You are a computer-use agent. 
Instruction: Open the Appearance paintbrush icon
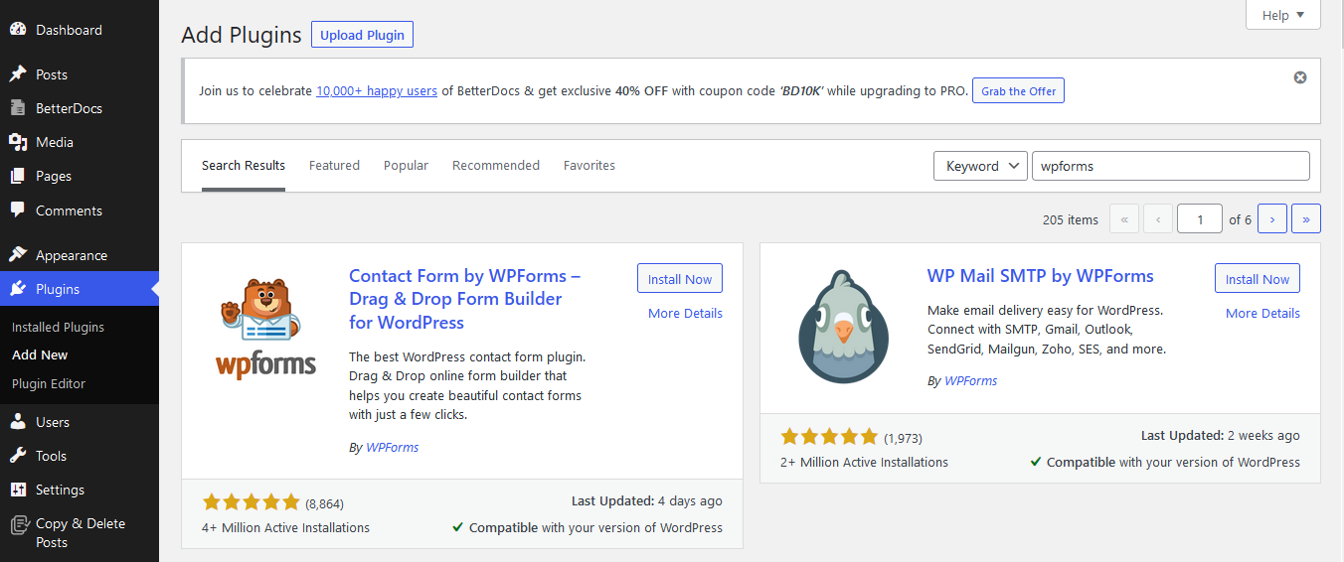click(18, 255)
